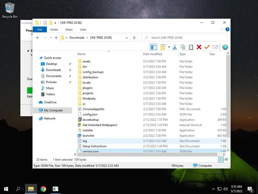Click the Search [WE-FREE 20.98] field

[x=184, y=38]
